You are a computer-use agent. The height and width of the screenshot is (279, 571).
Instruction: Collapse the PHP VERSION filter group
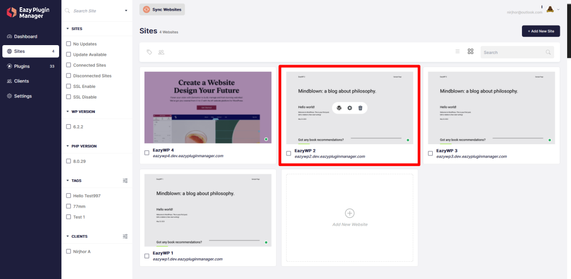pos(67,146)
